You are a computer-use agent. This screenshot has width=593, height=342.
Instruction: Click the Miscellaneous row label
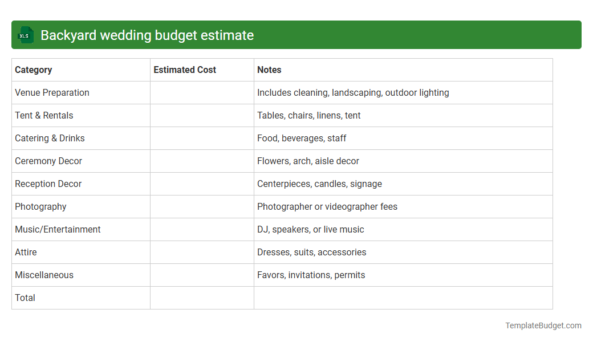click(44, 275)
